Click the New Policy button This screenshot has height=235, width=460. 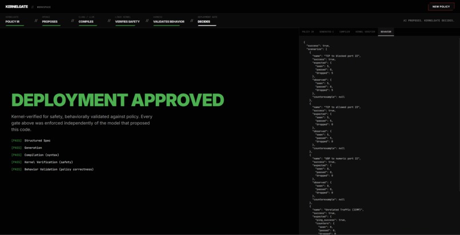tap(441, 6)
